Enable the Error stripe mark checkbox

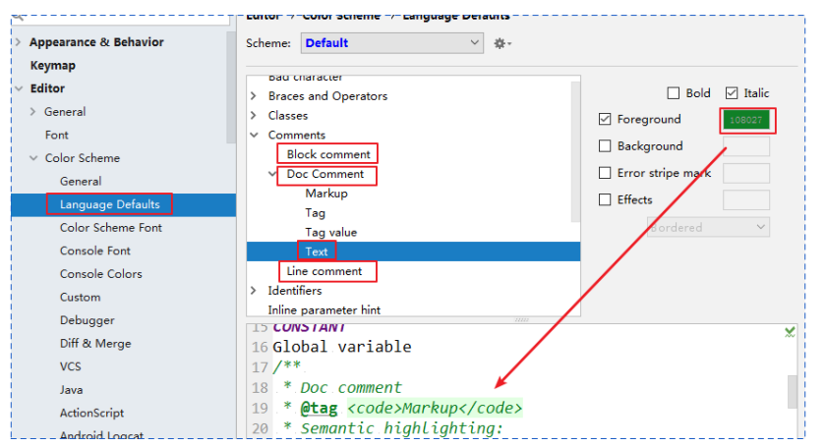click(x=605, y=173)
